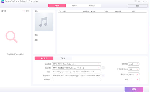Sort by the Type (類型) column header in table
The image size is (150, 92).
tap(134, 11)
